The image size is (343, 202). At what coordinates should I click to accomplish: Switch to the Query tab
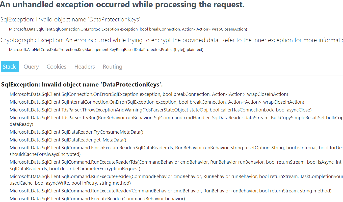coord(31,67)
